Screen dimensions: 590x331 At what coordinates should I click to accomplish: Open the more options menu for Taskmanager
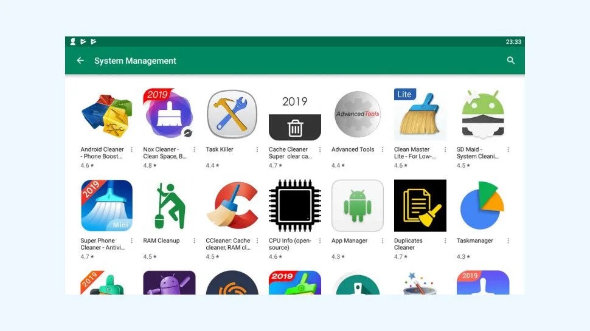[x=508, y=241]
